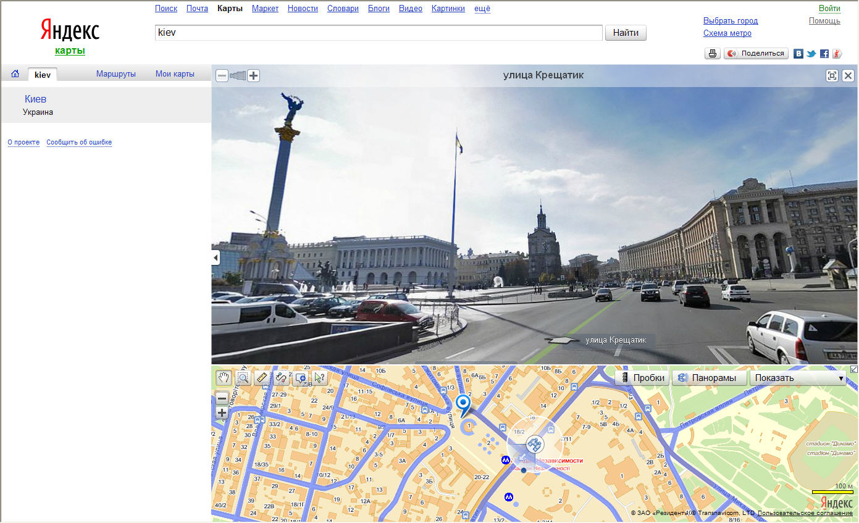
Task: Open the Схема метро link
Action: [x=727, y=33]
